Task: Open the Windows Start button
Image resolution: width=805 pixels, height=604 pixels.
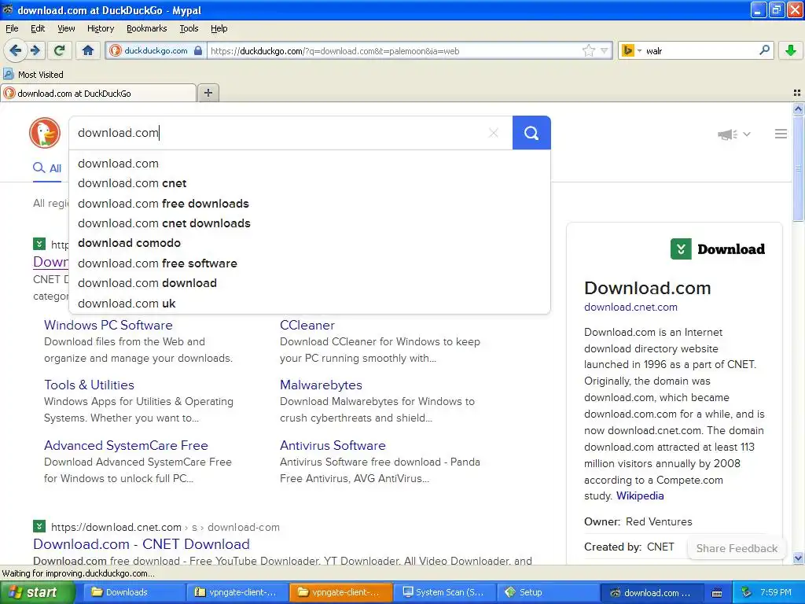Action: [36, 592]
